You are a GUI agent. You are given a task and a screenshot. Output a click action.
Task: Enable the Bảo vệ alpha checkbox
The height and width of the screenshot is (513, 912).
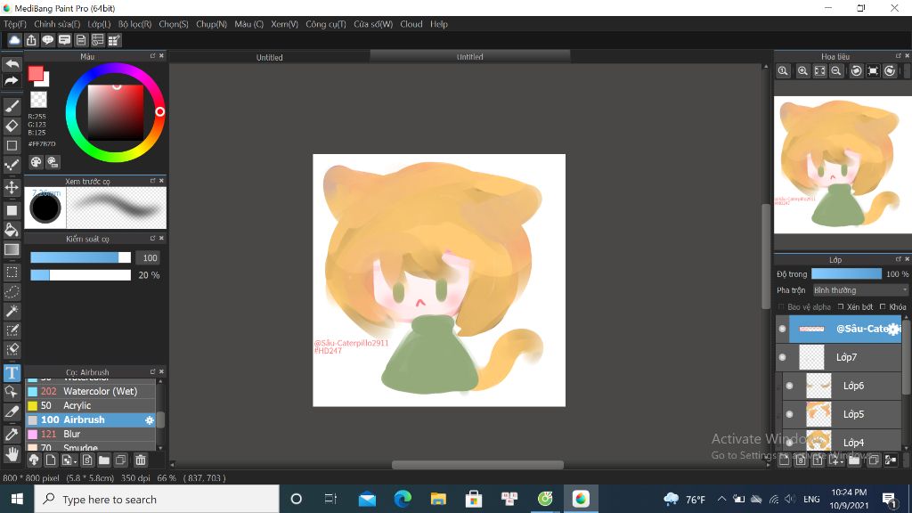pyautogui.click(x=781, y=306)
